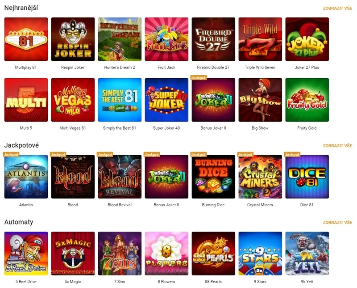Open the Crystal Miners game tile
357x288 pixels.
(260, 177)
